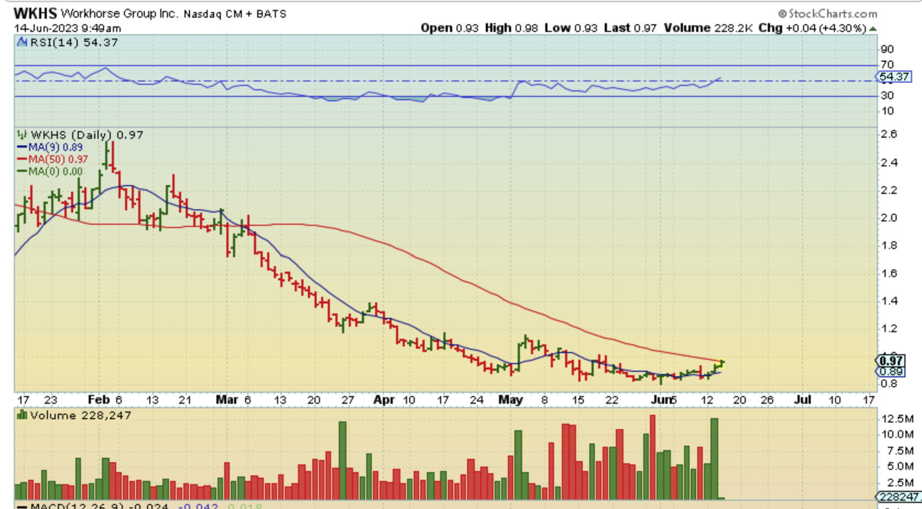922x509 pixels.
Task: Click the boxed 54.37 RSI tag on right axis
Action: [x=893, y=77]
